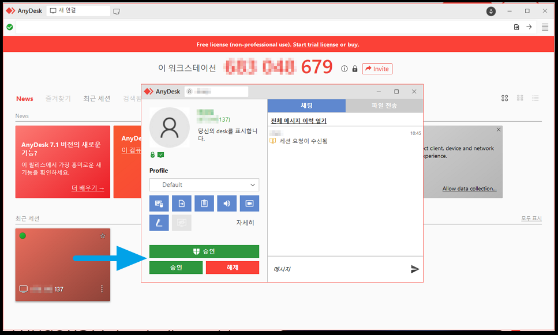
Task: Favorite the recent session with star icon
Action: pyautogui.click(x=103, y=236)
